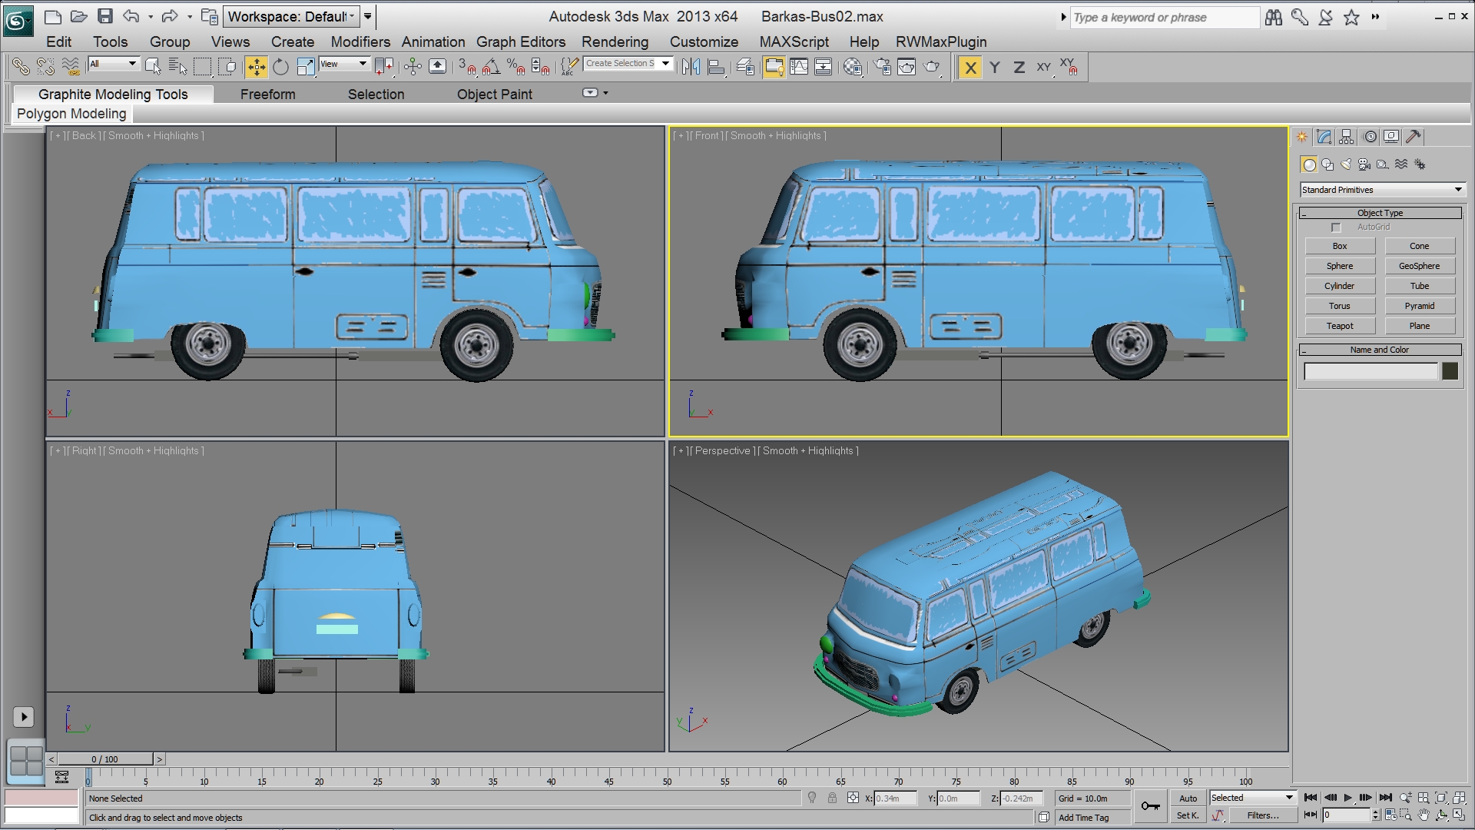Open the Modifiers menu
The image size is (1475, 830).
(360, 42)
